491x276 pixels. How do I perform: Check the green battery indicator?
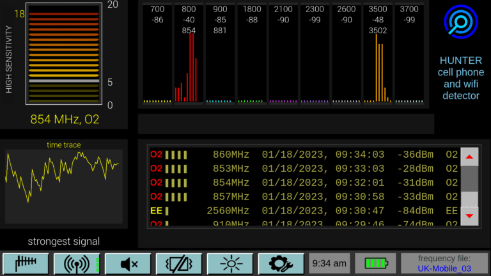point(375,263)
